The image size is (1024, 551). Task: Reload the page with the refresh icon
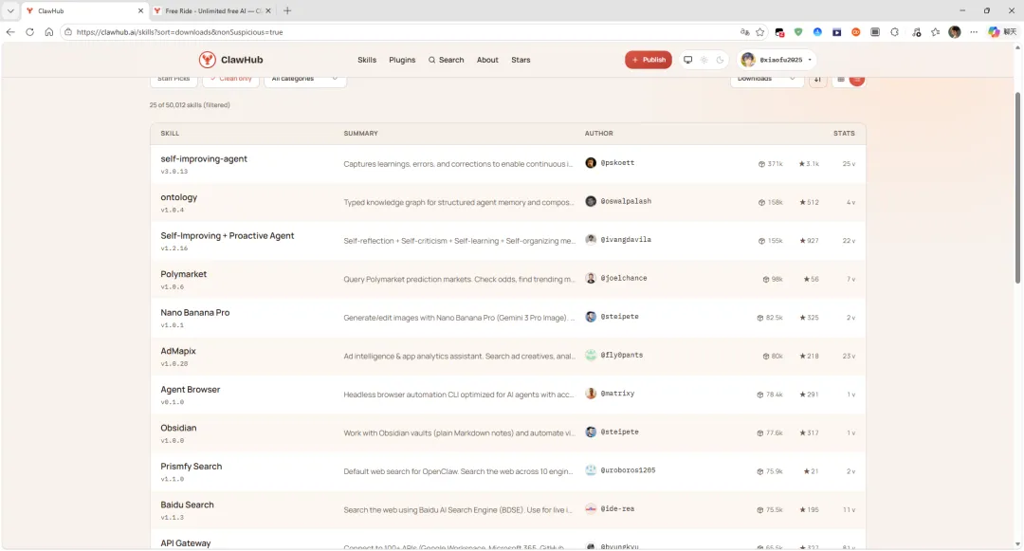(x=30, y=32)
